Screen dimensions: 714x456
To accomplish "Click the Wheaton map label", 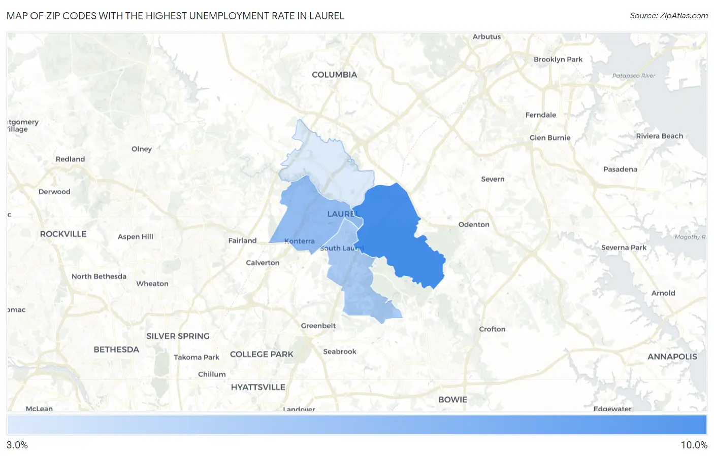I will tap(152, 284).
